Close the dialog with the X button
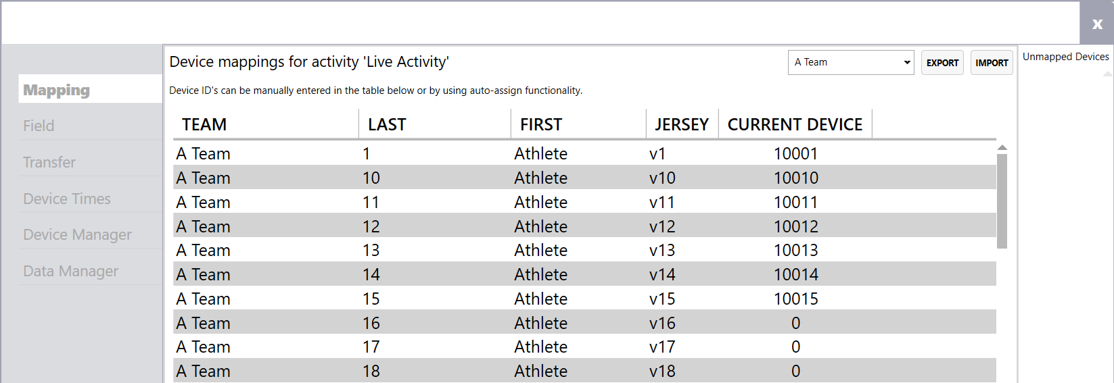The width and height of the screenshot is (1114, 383). click(1096, 23)
